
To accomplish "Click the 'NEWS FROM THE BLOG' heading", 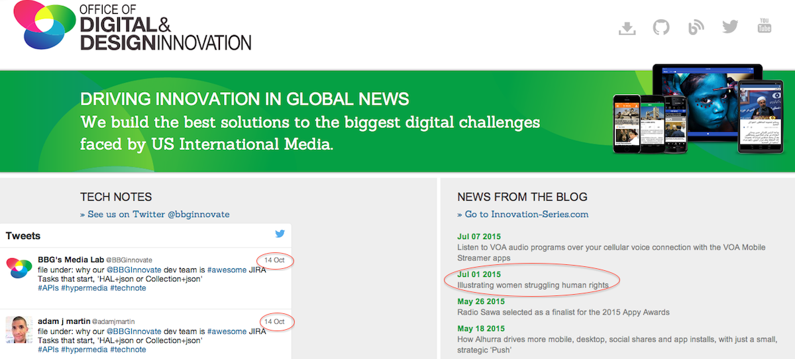I will pos(522,197).
